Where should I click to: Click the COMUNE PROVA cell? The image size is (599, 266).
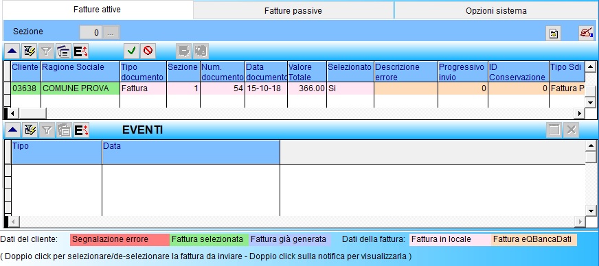click(80, 88)
